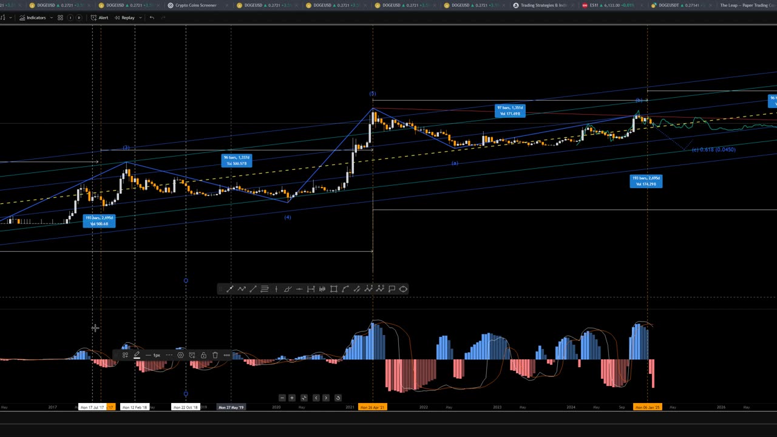The height and width of the screenshot is (437, 777).
Task: Click the (c) 0.618 projection label
Action: click(714, 149)
